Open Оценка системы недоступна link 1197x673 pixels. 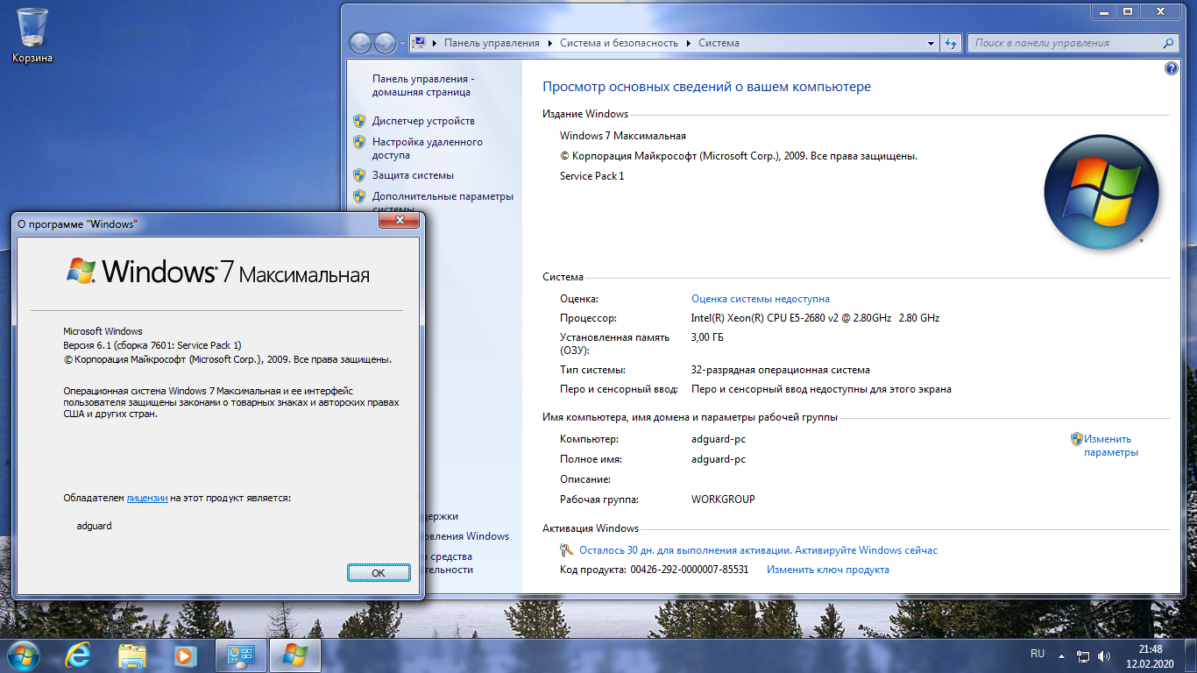(761, 299)
